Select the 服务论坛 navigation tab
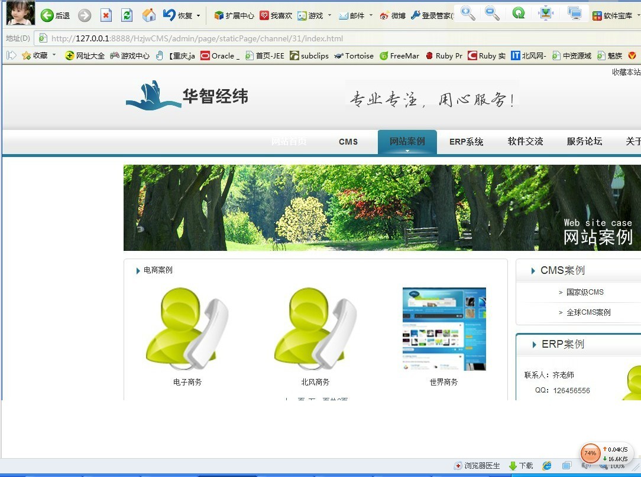641x477 pixels. pyautogui.click(x=584, y=141)
